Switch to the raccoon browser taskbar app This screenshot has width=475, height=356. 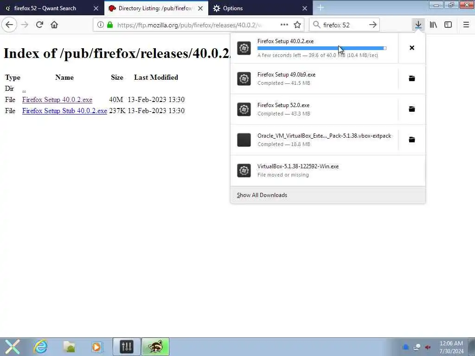(x=155, y=347)
